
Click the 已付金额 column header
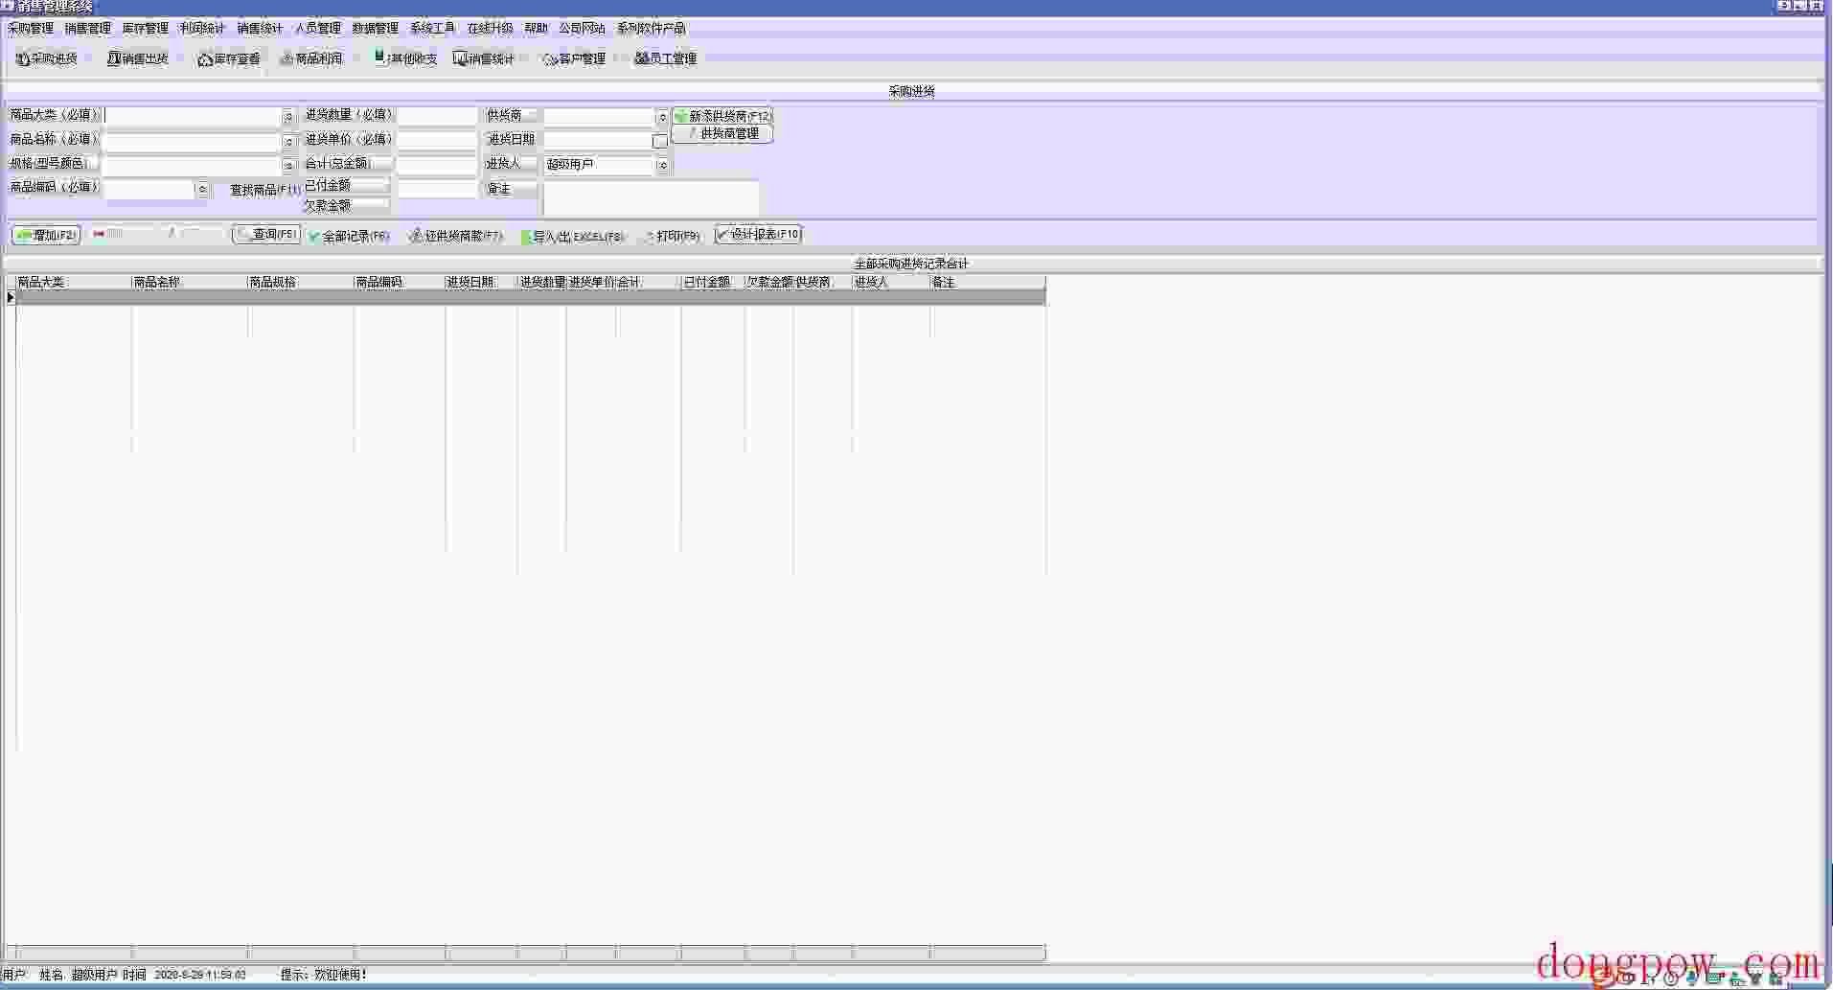[713, 283]
